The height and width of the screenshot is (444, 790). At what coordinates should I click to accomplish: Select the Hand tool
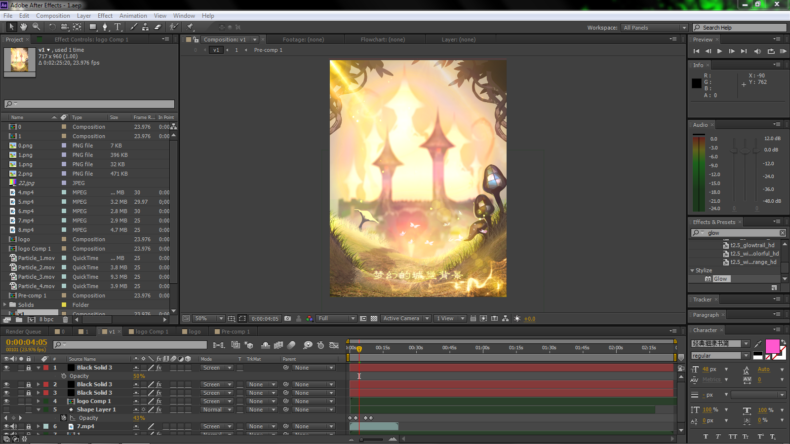pyautogui.click(x=24, y=27)
